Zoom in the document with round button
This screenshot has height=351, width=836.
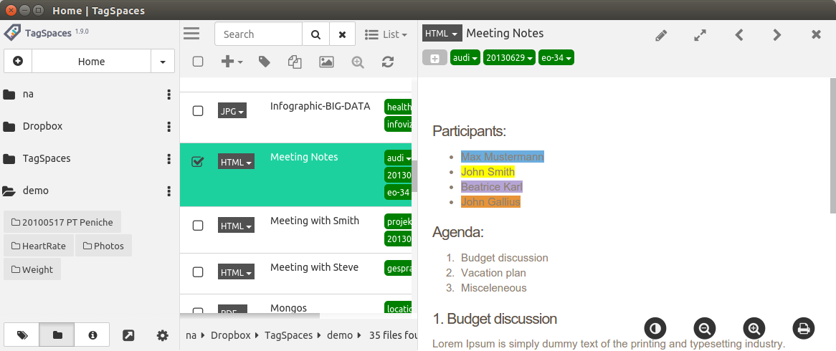tap(754, 329)
